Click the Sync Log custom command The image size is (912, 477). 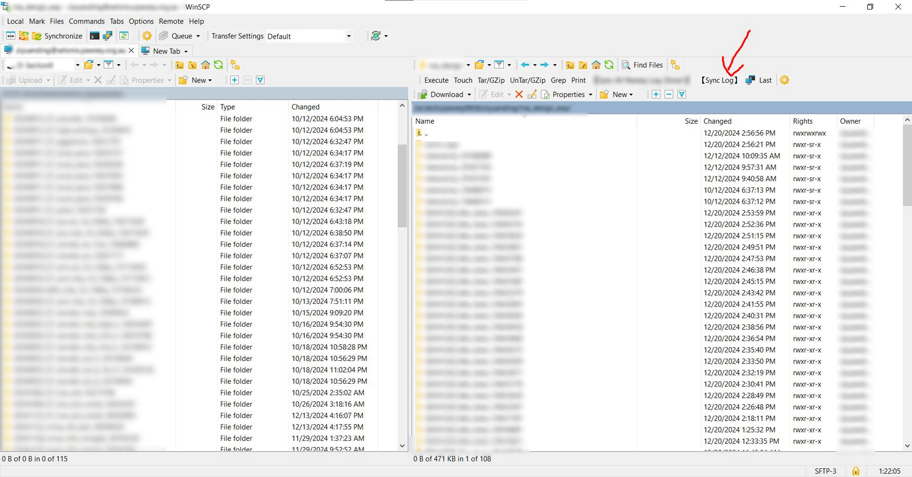coord(719,80)
